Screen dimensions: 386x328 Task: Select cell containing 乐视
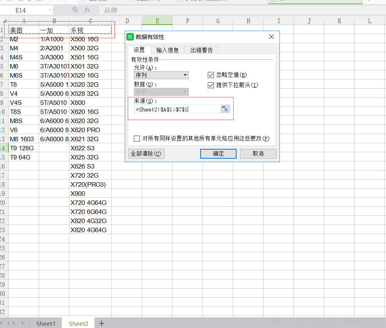90,30
